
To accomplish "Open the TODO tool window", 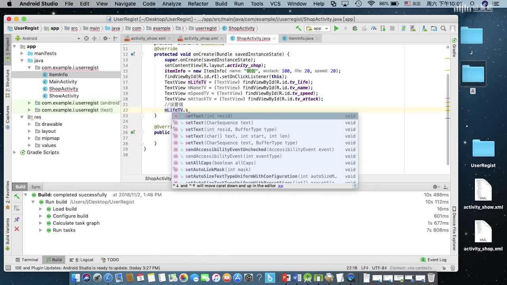I will (x=110, y=260).
